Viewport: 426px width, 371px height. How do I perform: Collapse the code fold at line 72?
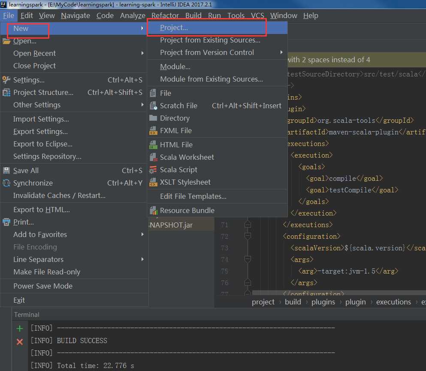248,236
